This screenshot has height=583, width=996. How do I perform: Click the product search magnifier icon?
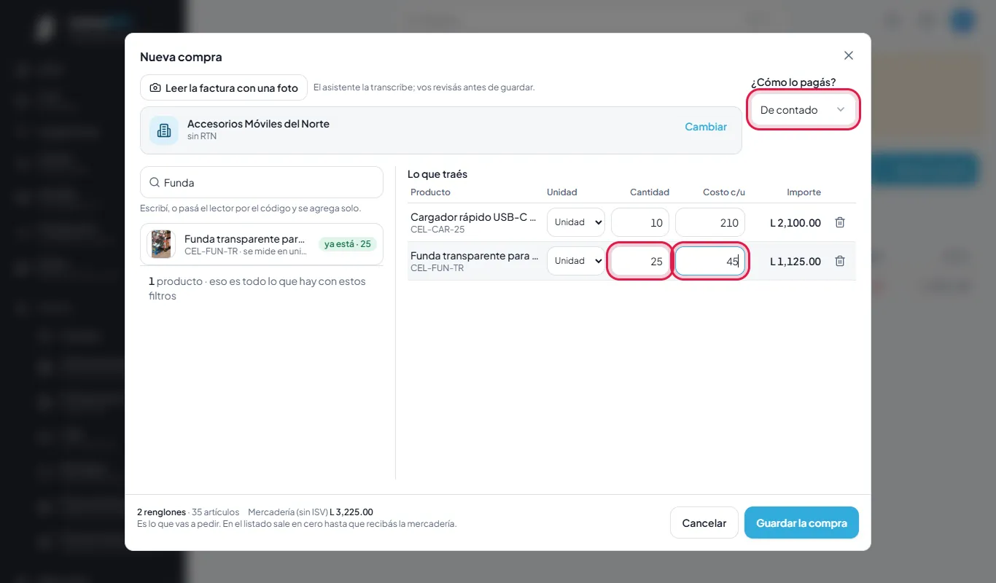(155, 182)
